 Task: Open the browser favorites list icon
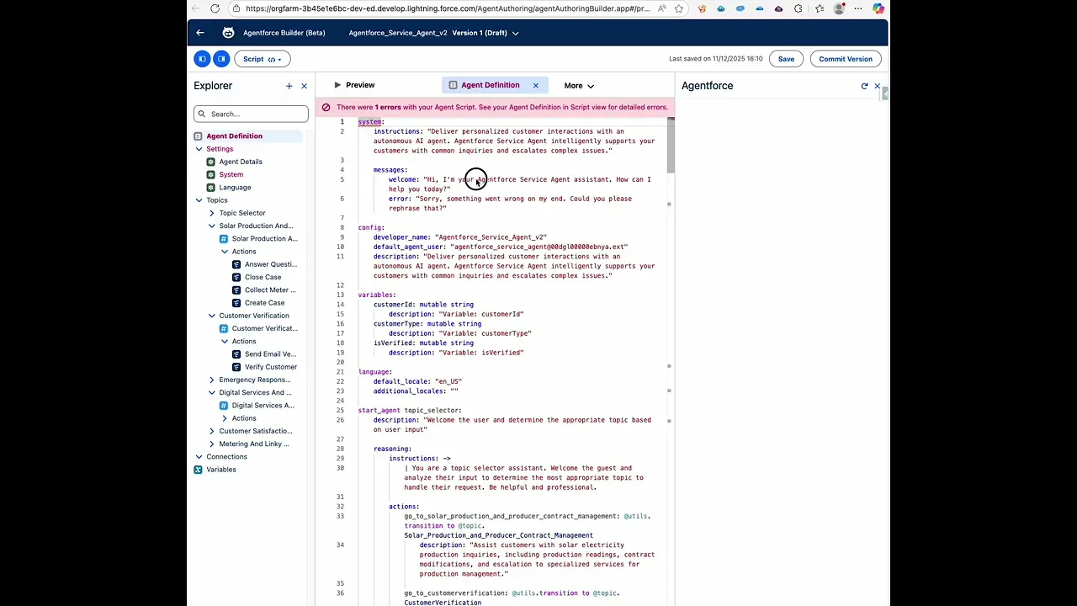coord(820,8)
